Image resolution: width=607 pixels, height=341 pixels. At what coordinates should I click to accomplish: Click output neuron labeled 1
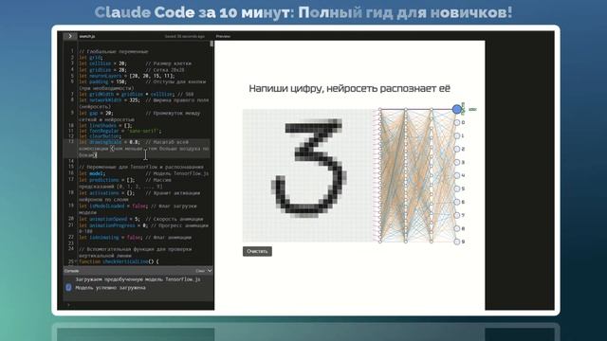click(x=457, y=135)
